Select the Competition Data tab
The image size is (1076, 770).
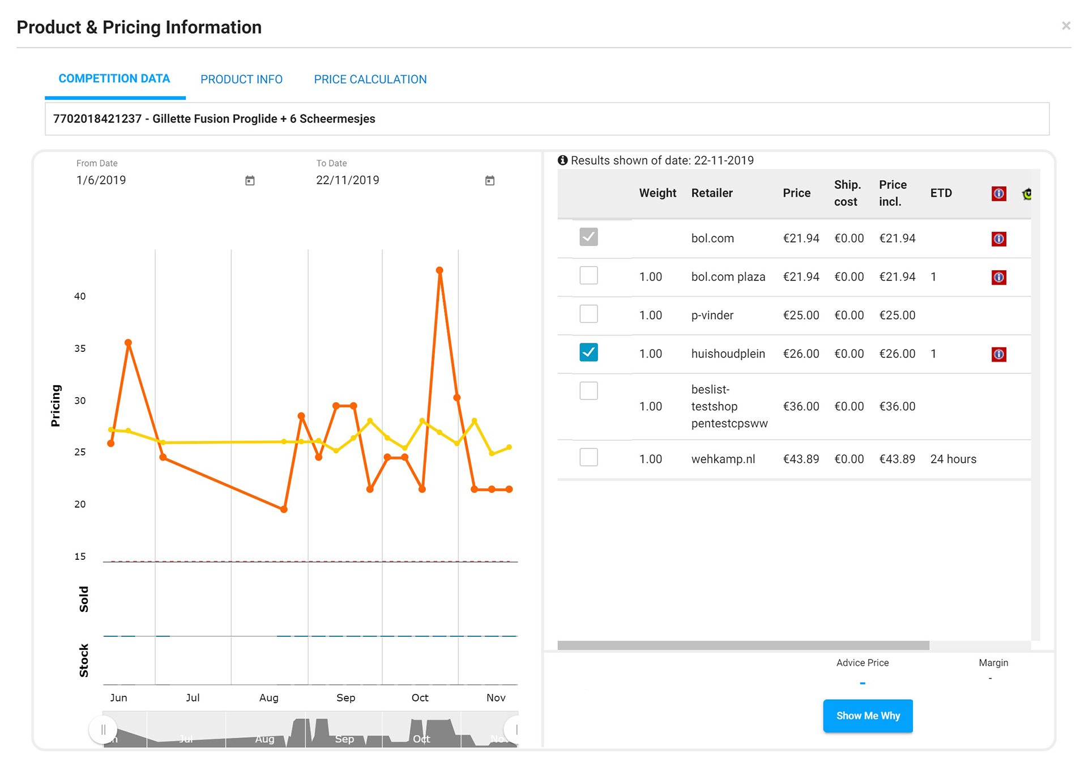(114, 79)
